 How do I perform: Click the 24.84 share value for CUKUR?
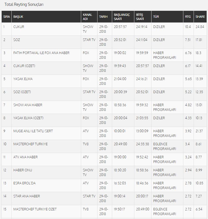(200, 27)
